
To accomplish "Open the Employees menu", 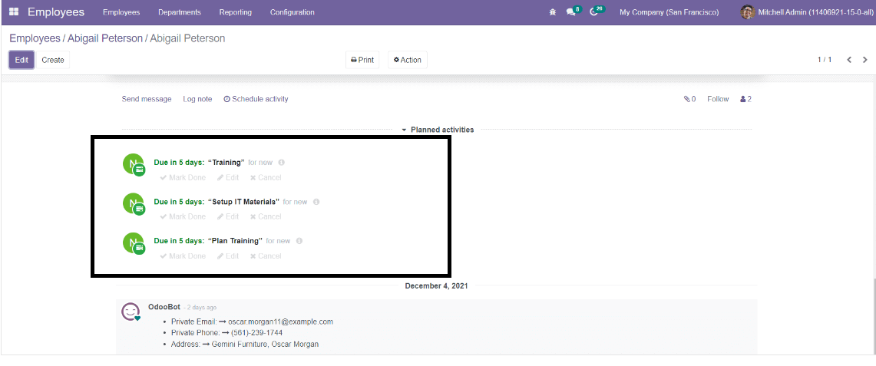I will pos(121,12).
